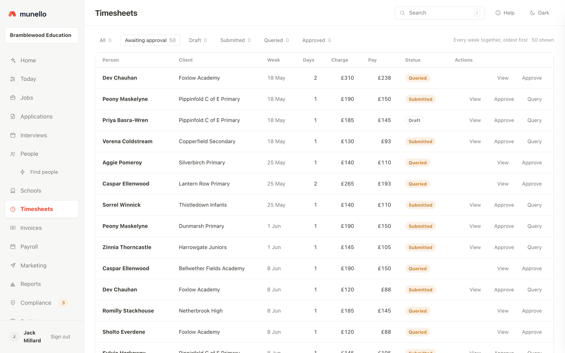Approve Caspar Ellenwood's Lantern Row timesheet
This screenshot has height=353, width=565.
[x=532, y=184]
